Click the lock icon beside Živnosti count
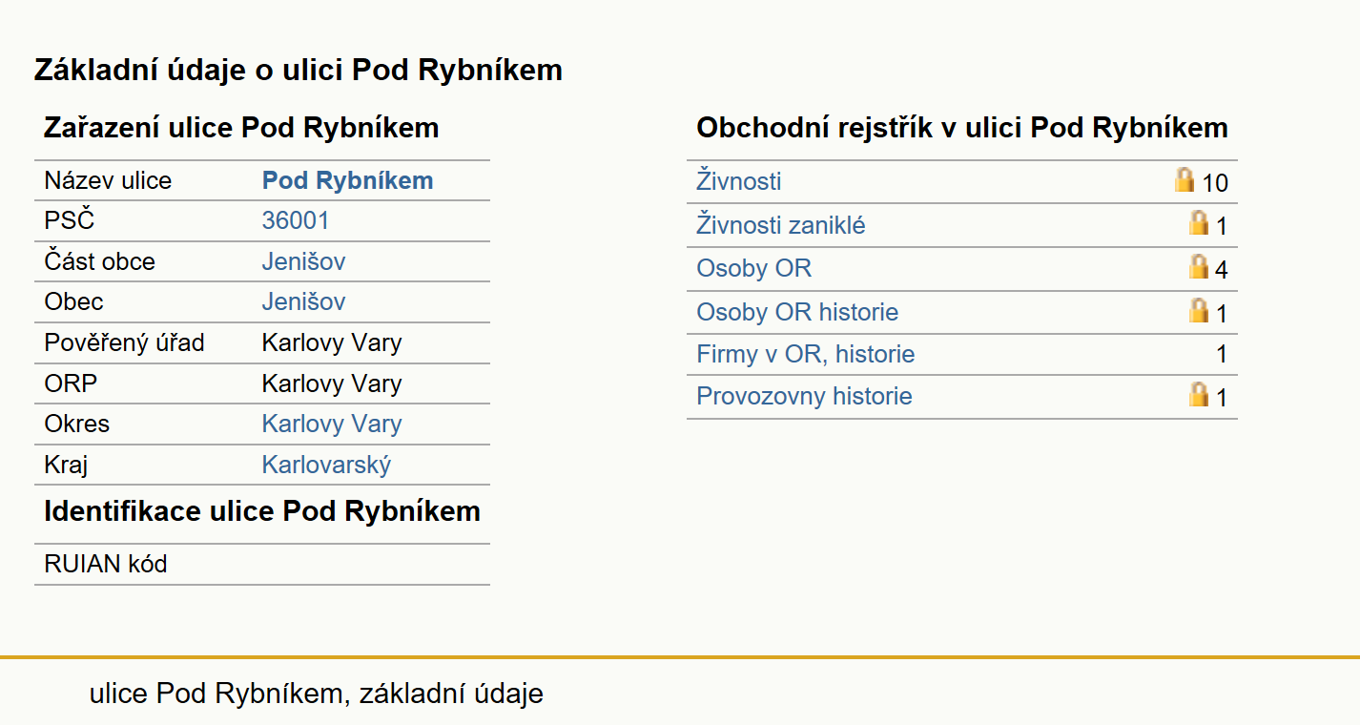 click(x=1185, y=179)
